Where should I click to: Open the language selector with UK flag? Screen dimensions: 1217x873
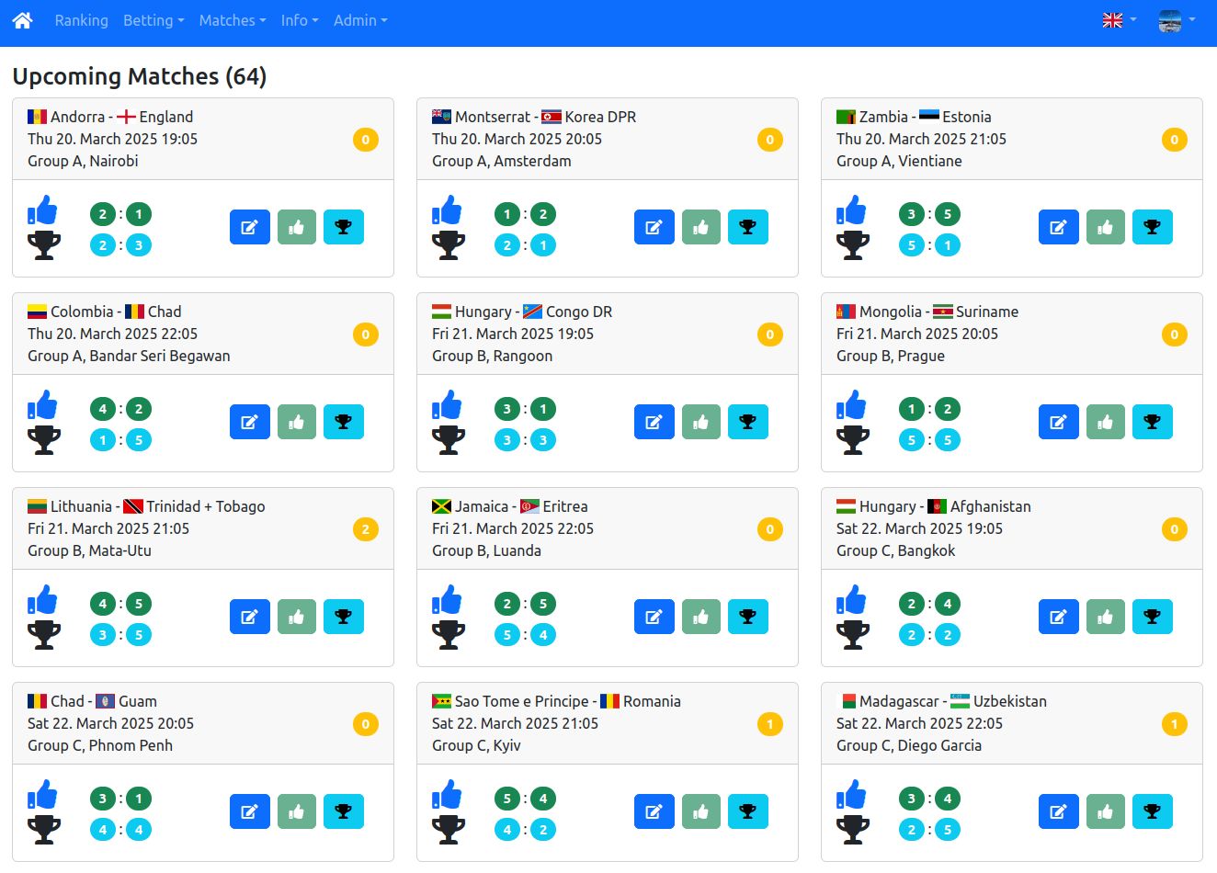[1120, 20]
